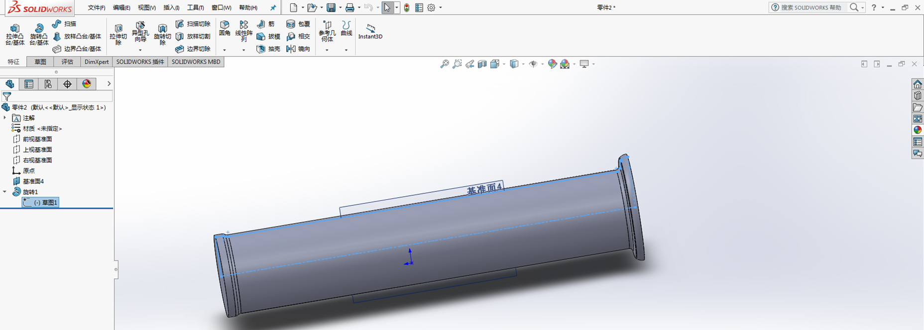Click the New document icon

(x=294, y=7)
